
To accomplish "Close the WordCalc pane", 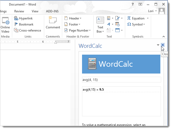I will (163, 45).
